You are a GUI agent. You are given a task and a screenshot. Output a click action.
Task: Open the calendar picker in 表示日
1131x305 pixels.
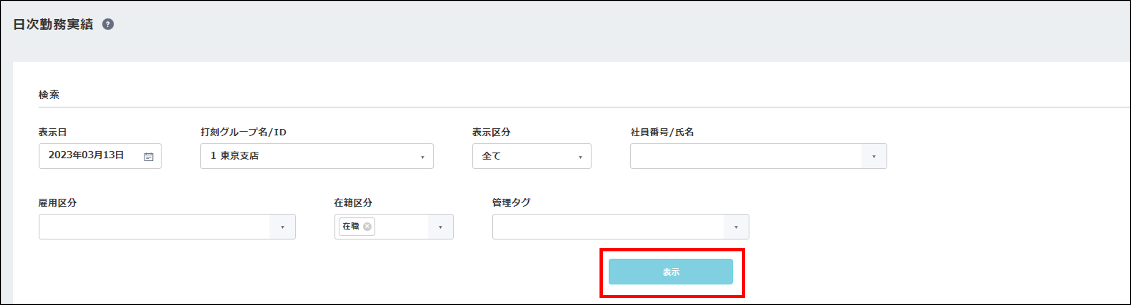click(x=149, y=156)
